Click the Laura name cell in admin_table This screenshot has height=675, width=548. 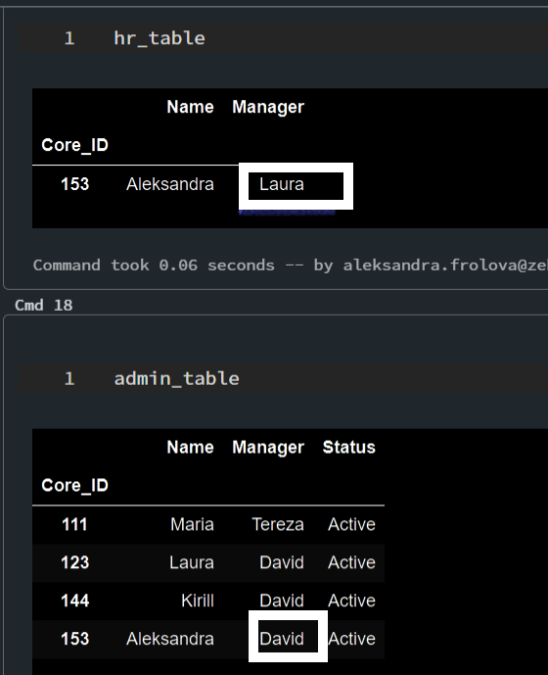pyautogui.click(x=192, y=562)
